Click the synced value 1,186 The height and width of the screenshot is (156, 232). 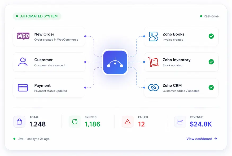pyautogui.click(x=93, y=124)
